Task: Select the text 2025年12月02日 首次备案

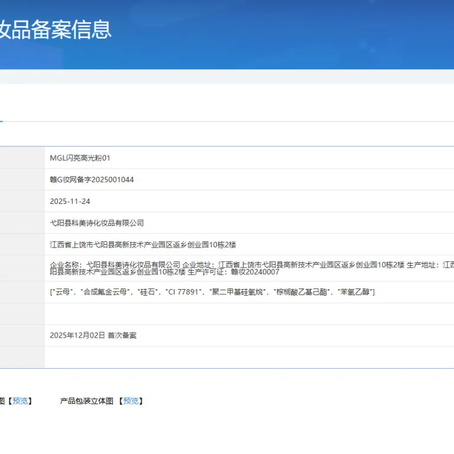Action: 93,335
